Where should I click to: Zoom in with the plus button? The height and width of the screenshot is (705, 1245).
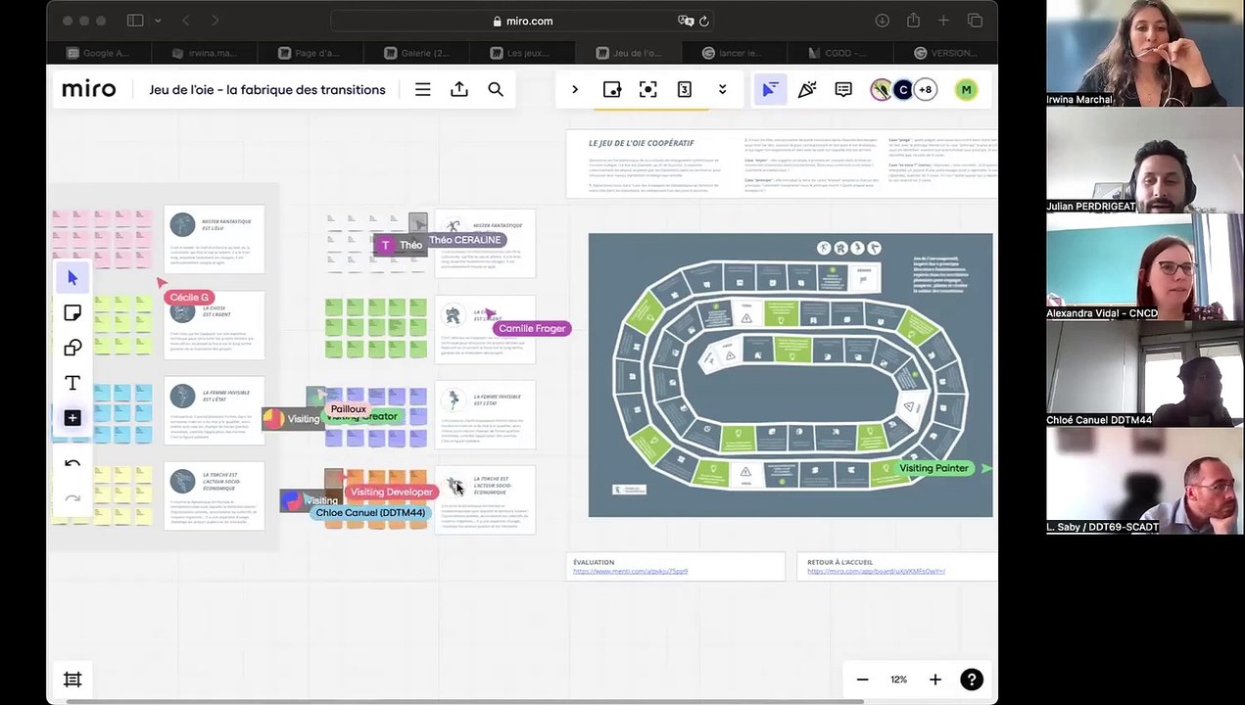pyautogui.click(x=934, y=680)
